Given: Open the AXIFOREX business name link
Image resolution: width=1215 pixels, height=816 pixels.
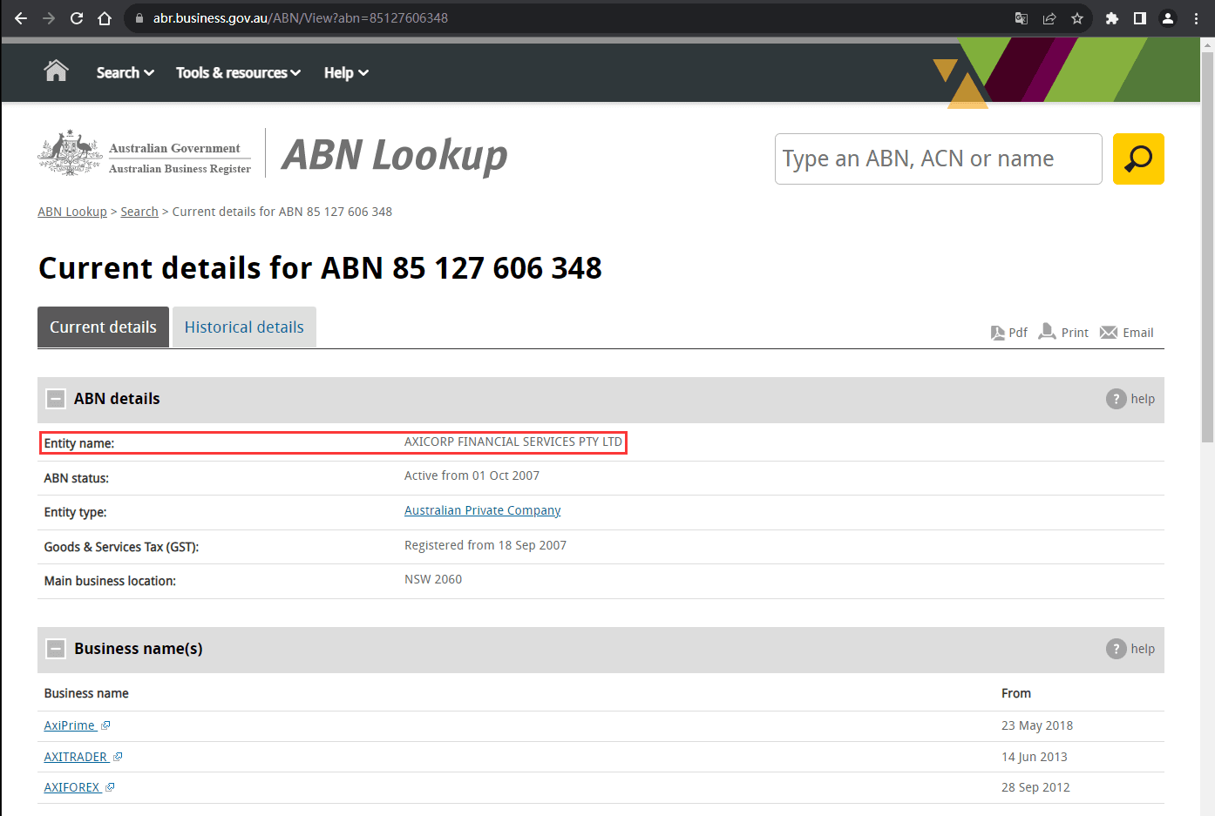Looking at the screenshot, I should coord(72,787).
